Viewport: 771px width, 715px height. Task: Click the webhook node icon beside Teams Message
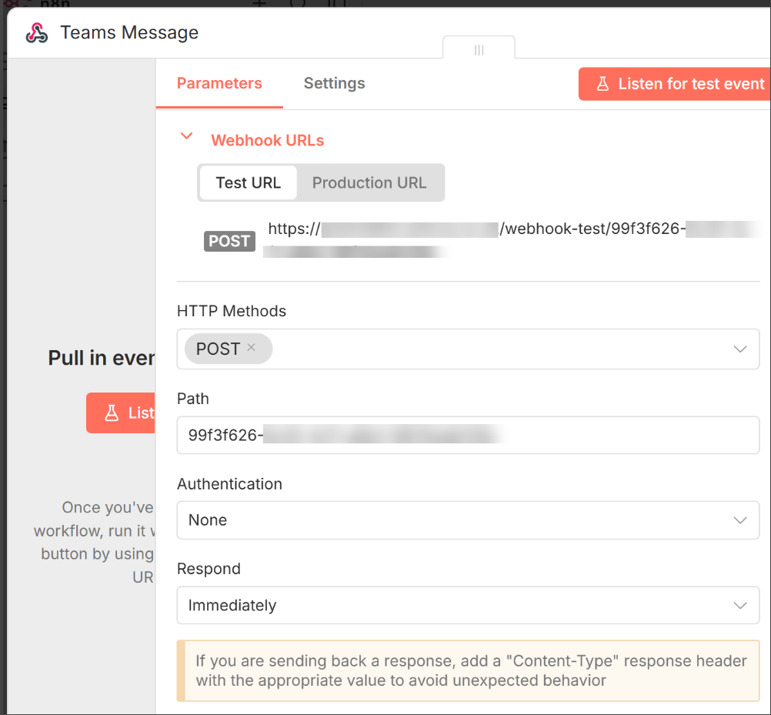coord(36,33)
